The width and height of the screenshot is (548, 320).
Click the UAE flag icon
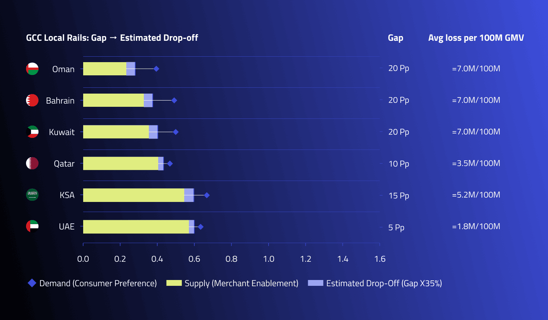32,226
